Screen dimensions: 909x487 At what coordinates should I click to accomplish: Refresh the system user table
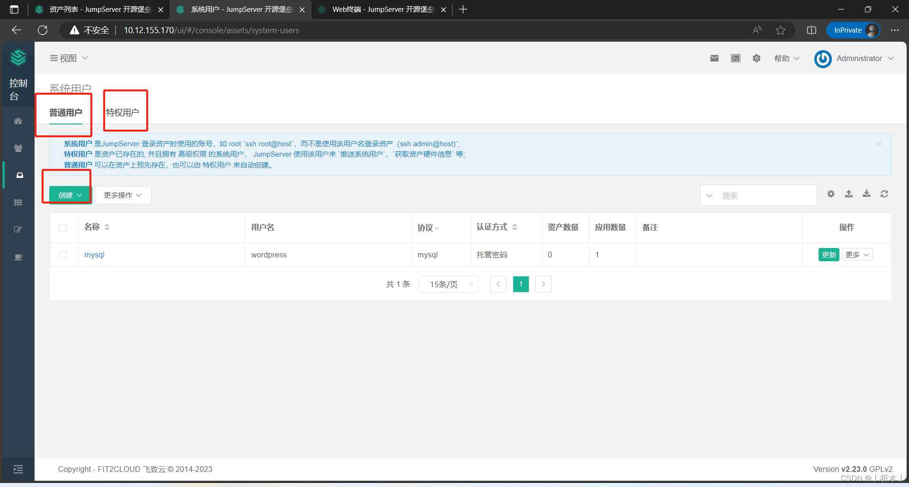pyautogui.click(x=884, y=194)
